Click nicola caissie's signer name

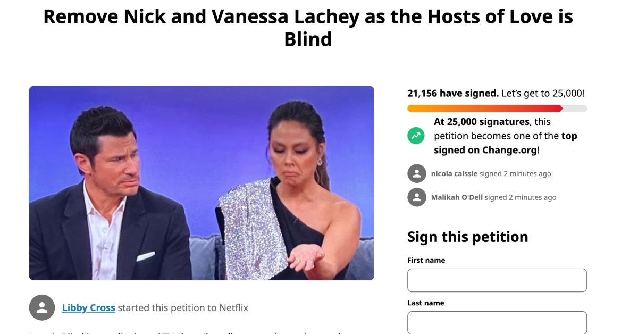coord(452,173)
